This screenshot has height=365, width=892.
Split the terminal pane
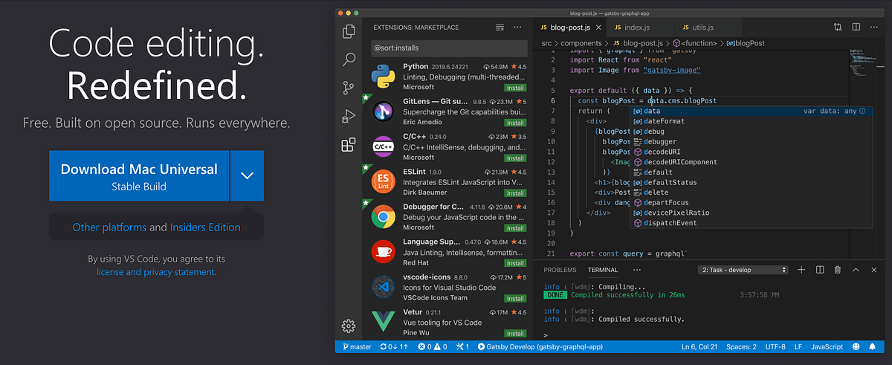point(819,270)
